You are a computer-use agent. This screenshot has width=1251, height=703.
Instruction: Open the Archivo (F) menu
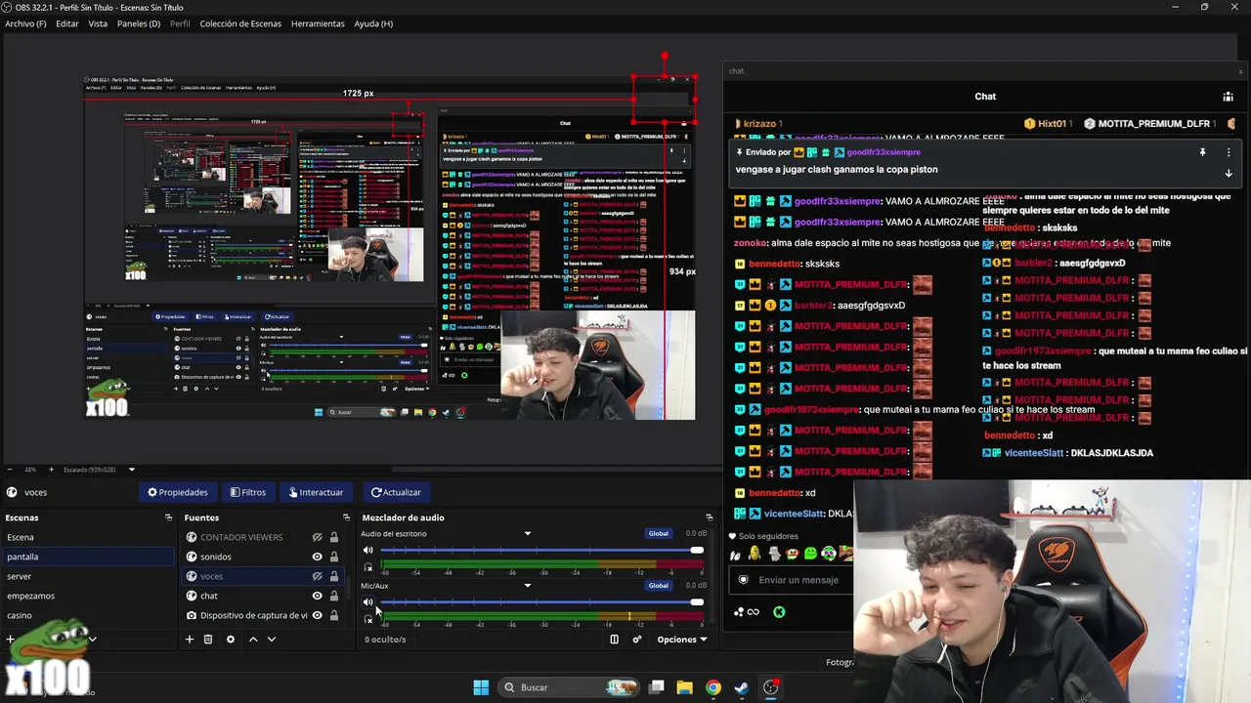(x=25, y=23)
